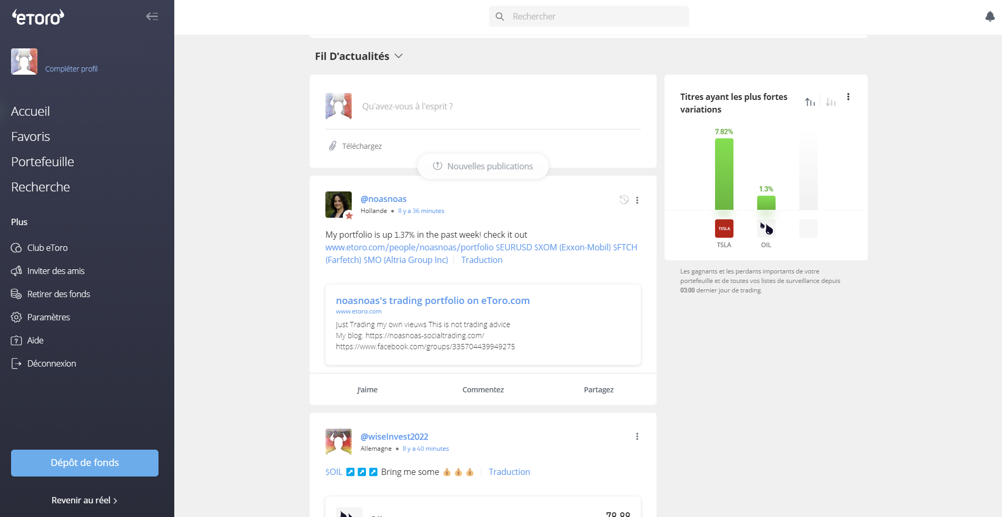The image size is (1002, 517).
Task: Click Traduction link on noasnoas post
Action: (482, 260)
